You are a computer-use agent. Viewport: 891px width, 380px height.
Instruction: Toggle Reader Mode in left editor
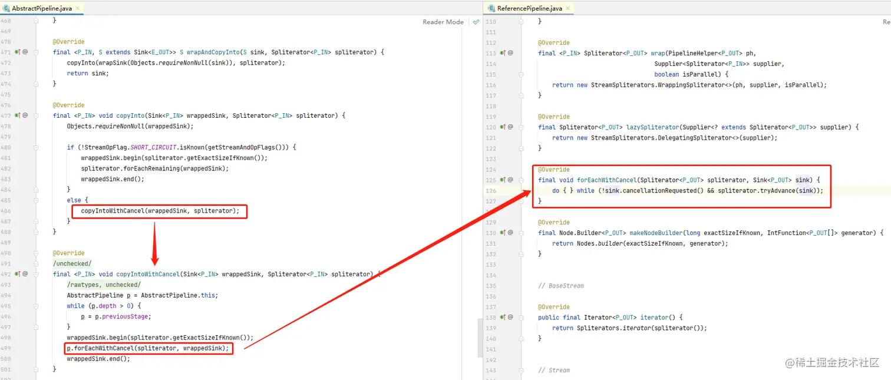tap(443, 22)
